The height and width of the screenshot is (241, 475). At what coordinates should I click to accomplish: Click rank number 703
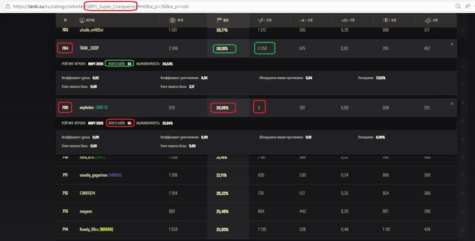click(65, 30)
